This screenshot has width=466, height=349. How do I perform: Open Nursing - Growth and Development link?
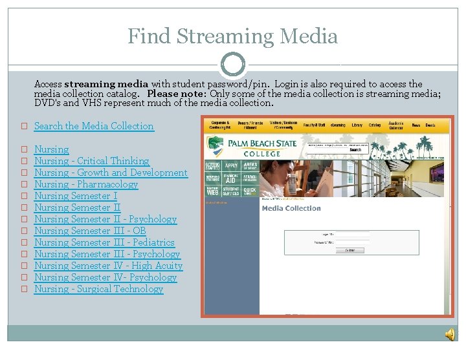[x=111, y=173]
